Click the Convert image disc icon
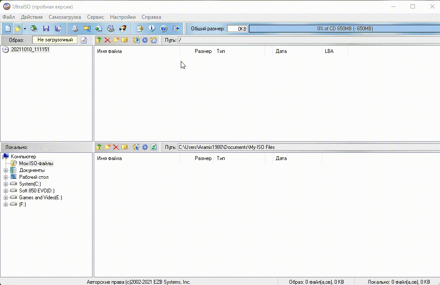Image resolution: width=440 pixels, height=285 pixels. (98, 28)
